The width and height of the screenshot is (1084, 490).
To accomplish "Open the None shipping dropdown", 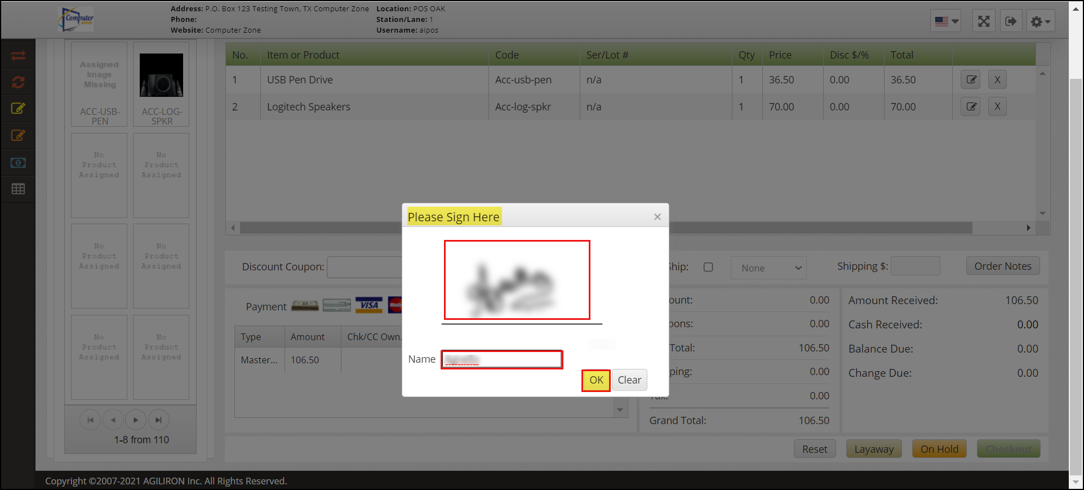I will pyautogui.click(x=768, y=268).
